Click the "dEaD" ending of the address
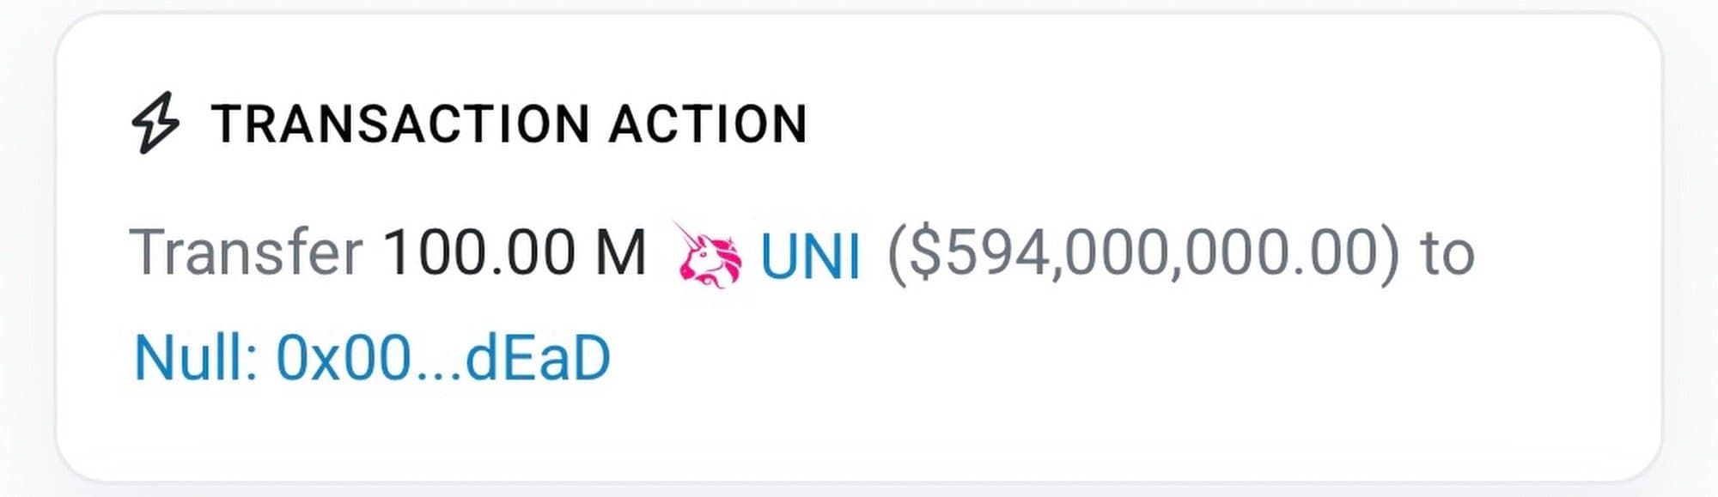Viewport: 1718px width, 497px height. 538,359
